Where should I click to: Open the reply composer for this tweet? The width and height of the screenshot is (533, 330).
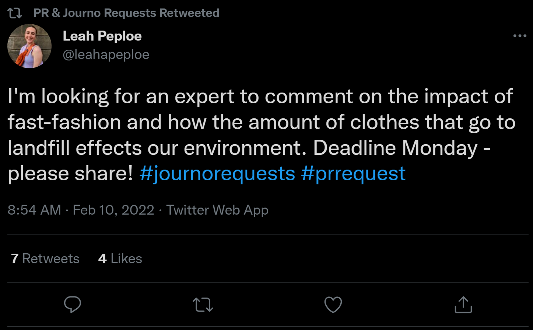pos(73,304)
